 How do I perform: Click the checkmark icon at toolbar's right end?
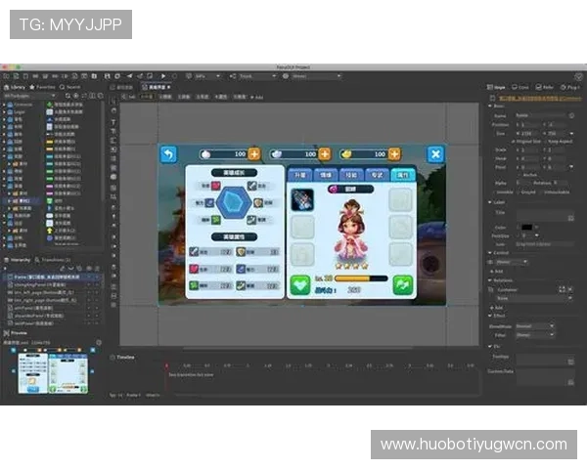tap(579, 76)
